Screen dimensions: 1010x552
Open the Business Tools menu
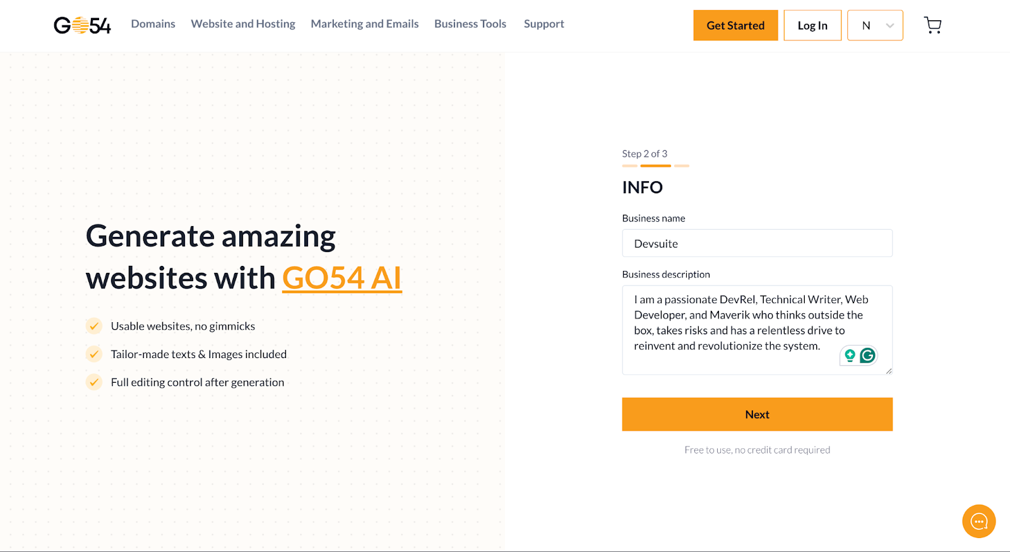470,24
